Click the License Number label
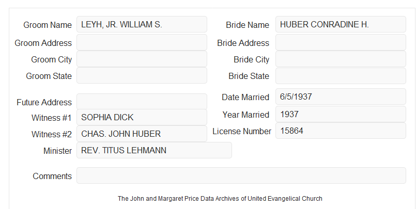416x209 pixels. (x=242, y=131)
